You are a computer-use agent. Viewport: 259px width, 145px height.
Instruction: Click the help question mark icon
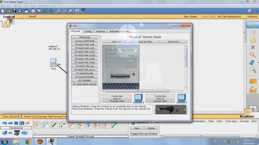(256, 11)
